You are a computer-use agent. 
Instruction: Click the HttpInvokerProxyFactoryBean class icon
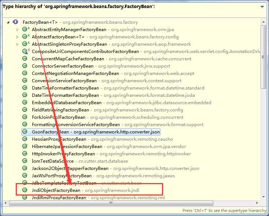point(25,154)
